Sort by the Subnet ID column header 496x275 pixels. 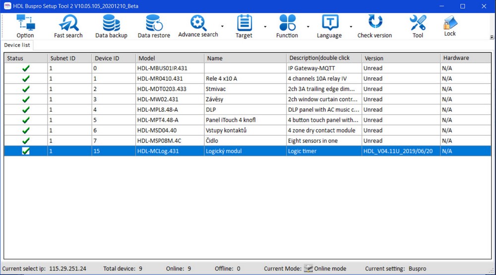(x=69, y=58)
